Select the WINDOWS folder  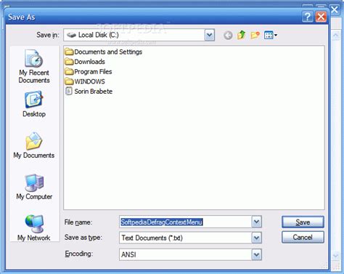(85, 81)
